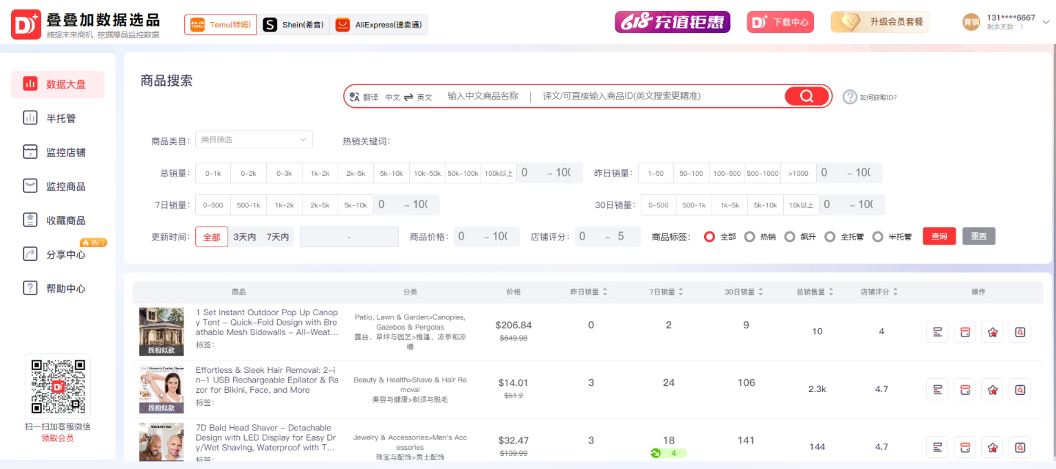Click the red magnifier search button
This screenshot has height=469, width=1056.
pyautogui.click(x=806, y=96)
